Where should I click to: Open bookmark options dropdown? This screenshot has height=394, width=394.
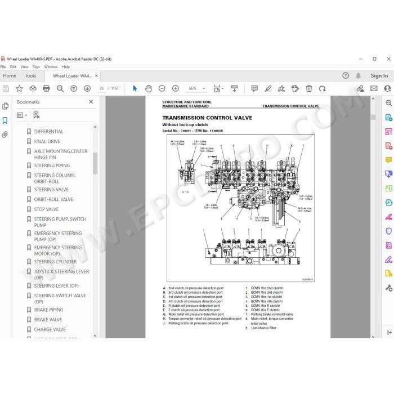[22, 115]
